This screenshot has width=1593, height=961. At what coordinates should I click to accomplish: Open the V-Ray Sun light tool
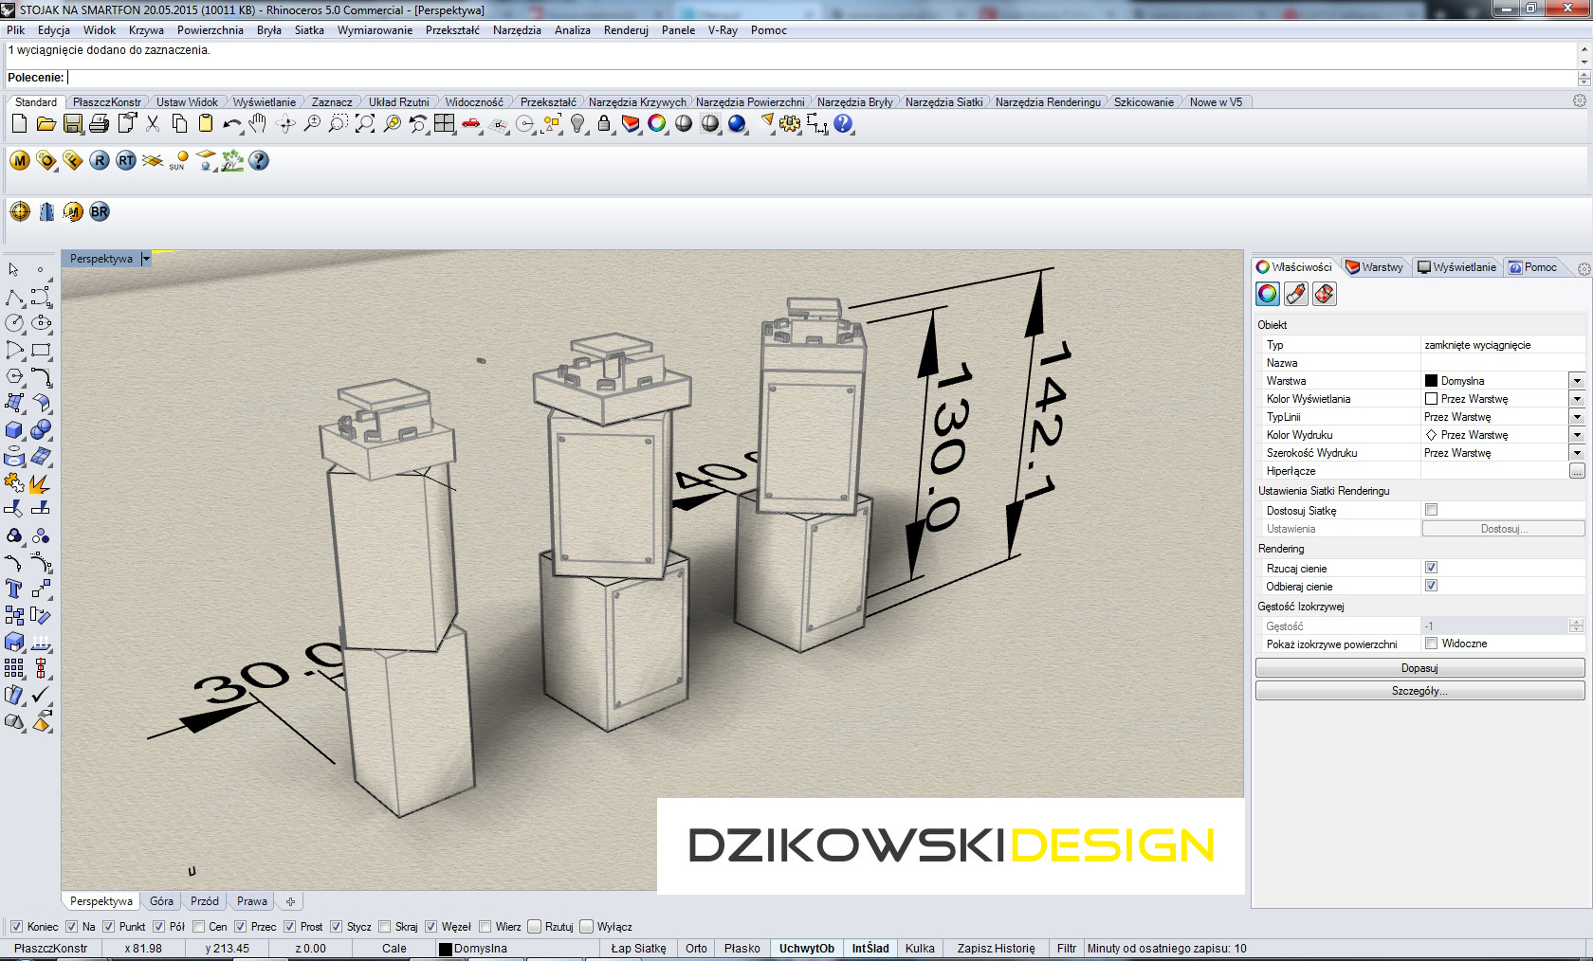179,161
